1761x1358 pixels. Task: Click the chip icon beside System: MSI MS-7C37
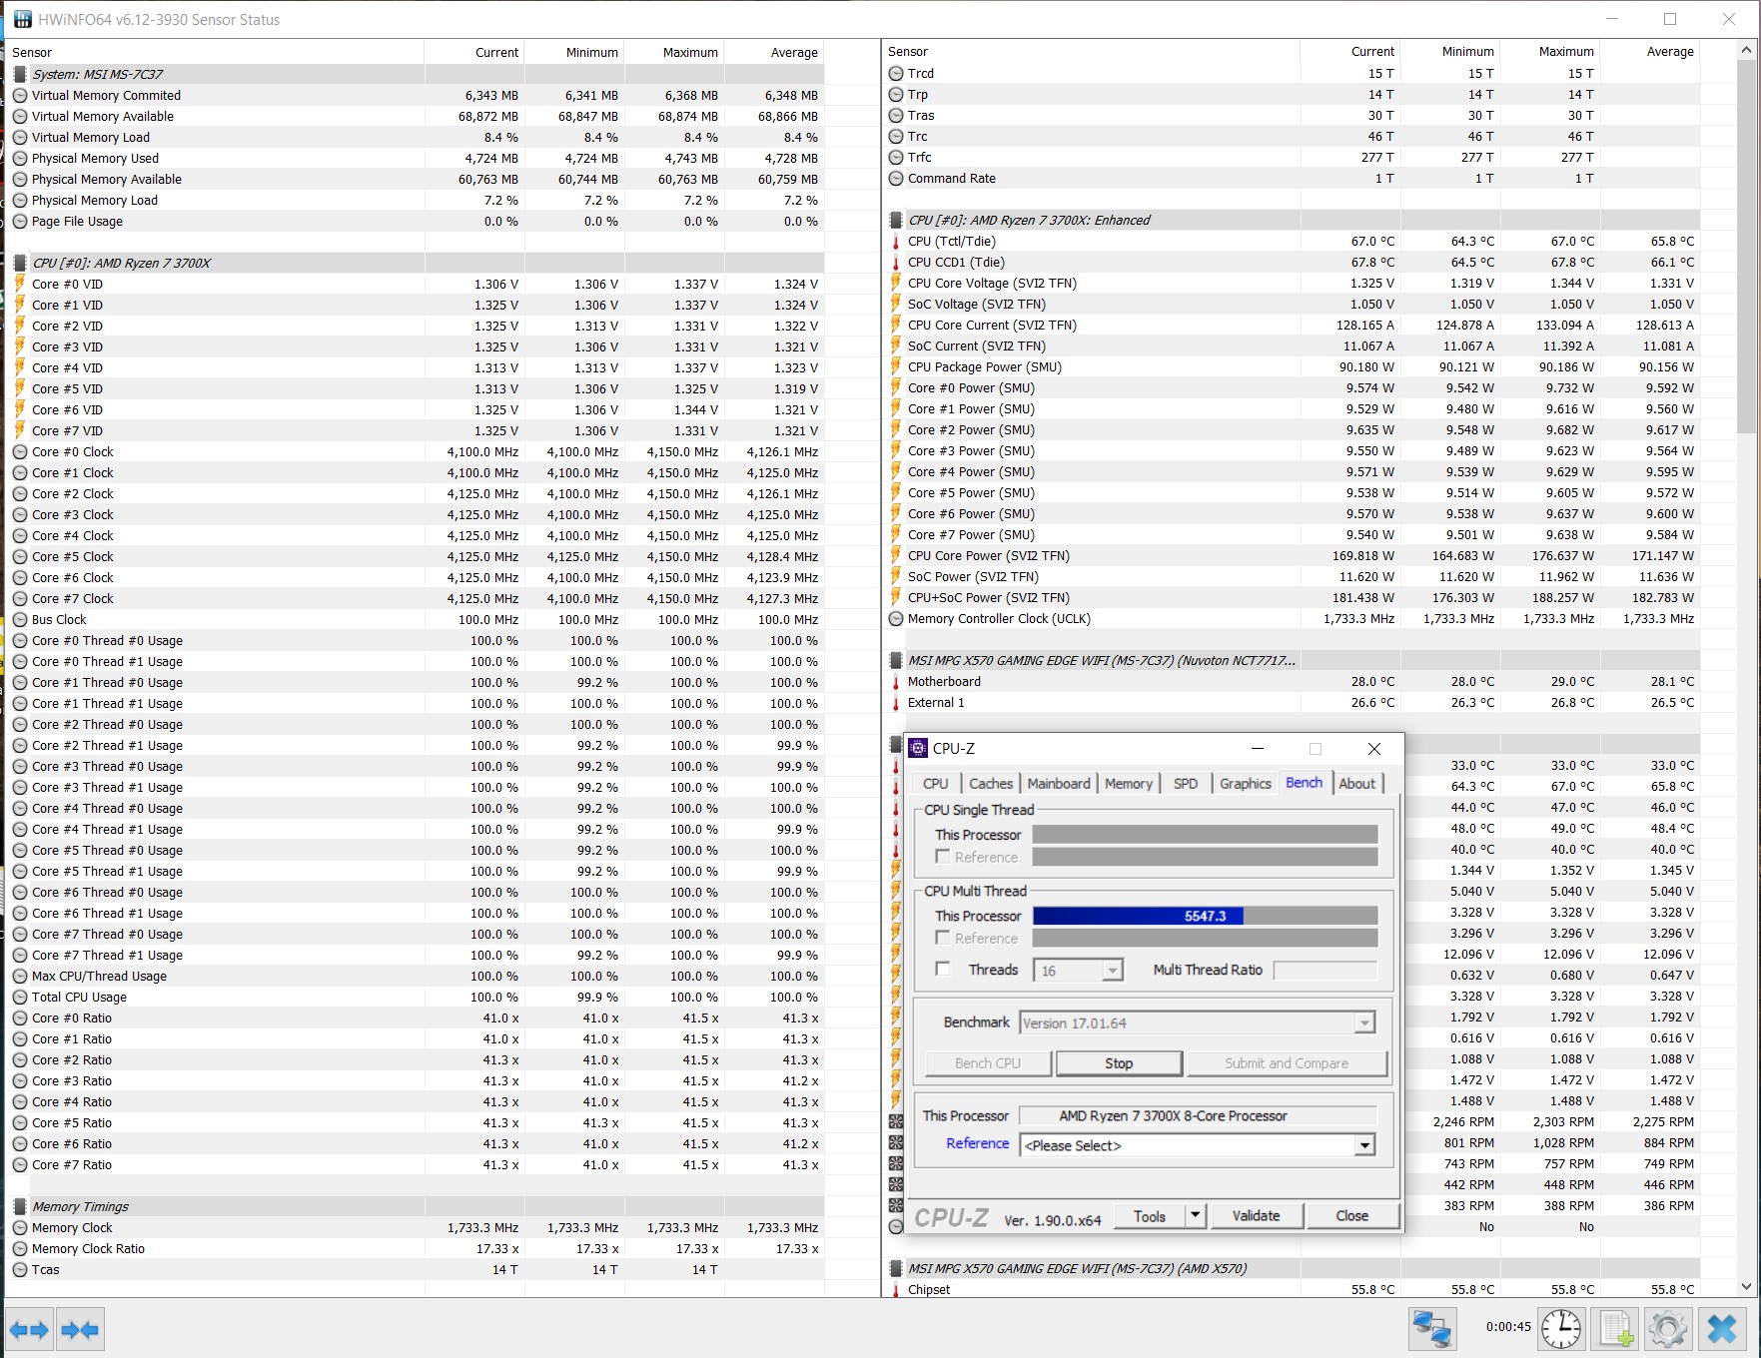20,74
